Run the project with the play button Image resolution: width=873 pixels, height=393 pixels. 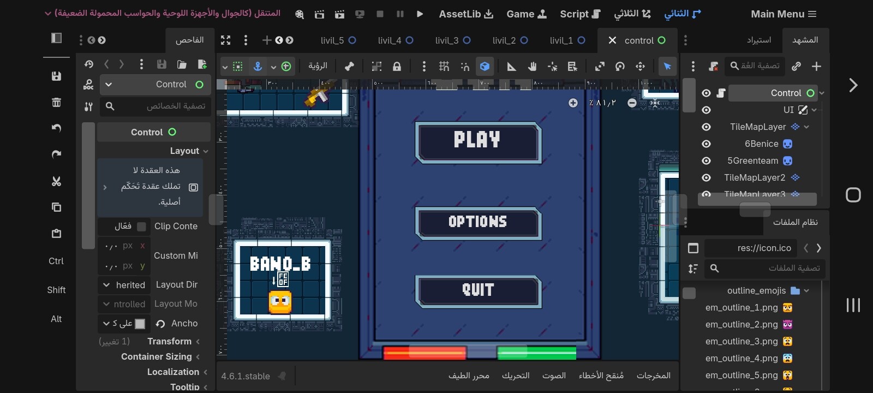420,14
